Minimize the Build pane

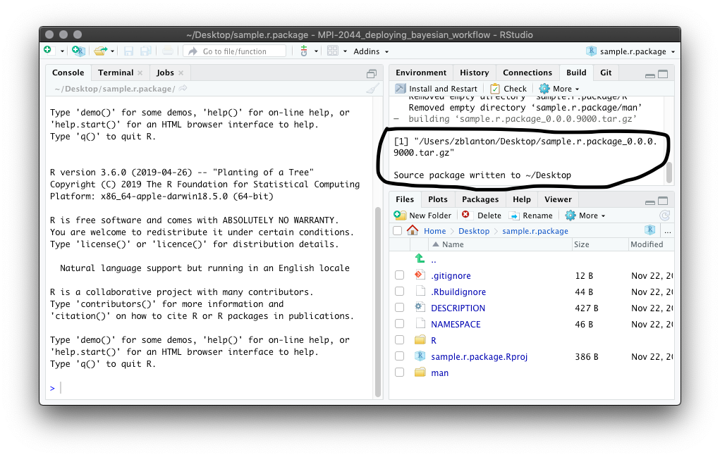coord(649,75)
